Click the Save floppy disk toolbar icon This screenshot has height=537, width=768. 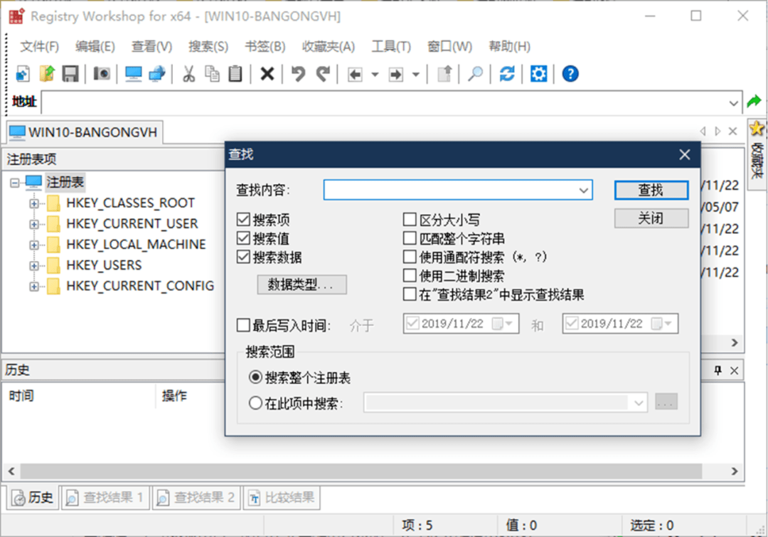70,74
